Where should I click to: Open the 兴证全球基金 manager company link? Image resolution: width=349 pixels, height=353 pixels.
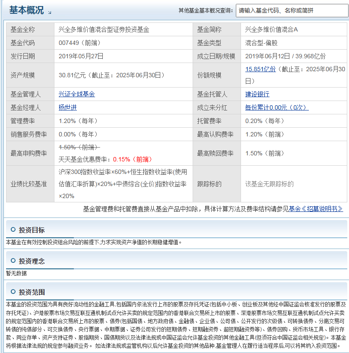click(x=76, y=94)
